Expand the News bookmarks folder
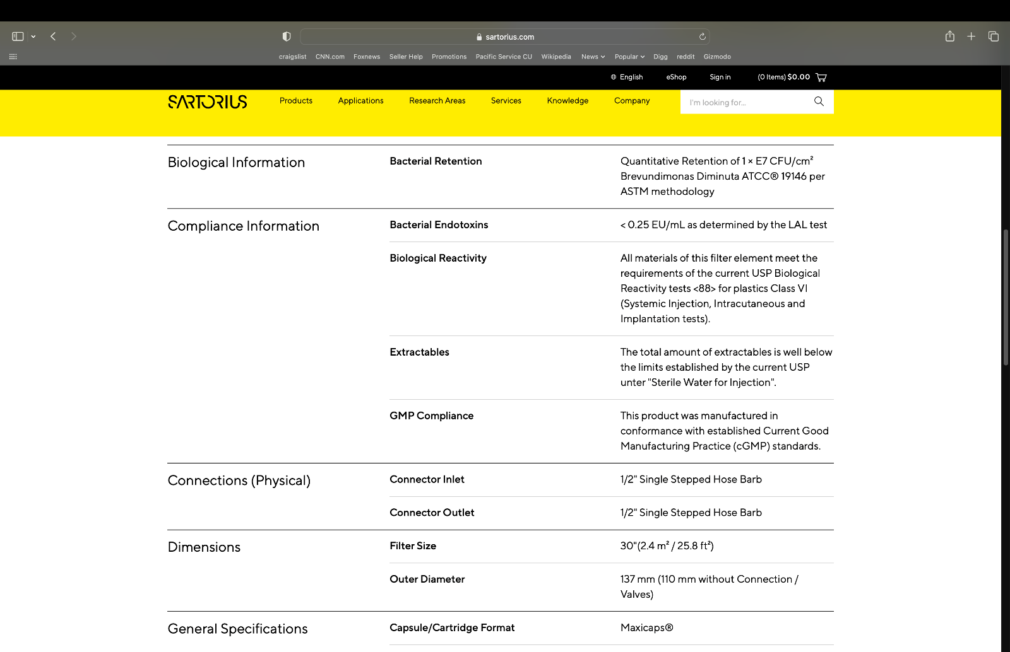 click(593, 57)
